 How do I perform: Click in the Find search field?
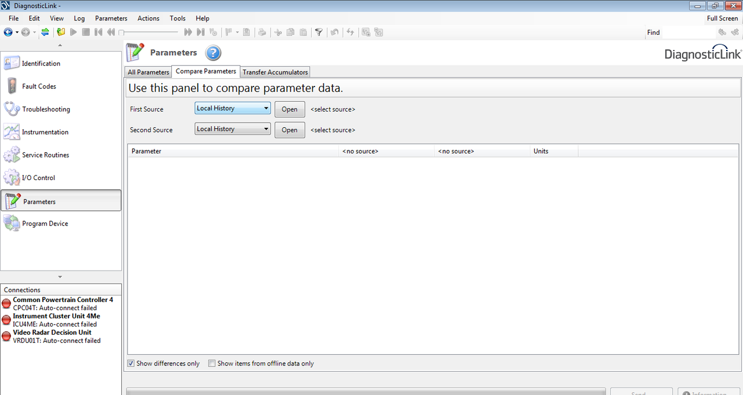pos(688,33)
